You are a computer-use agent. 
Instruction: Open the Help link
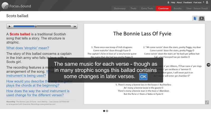click(173, 2)
